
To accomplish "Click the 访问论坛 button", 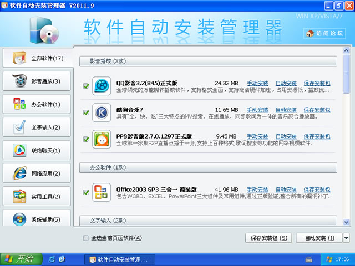I will pos(325,34).
